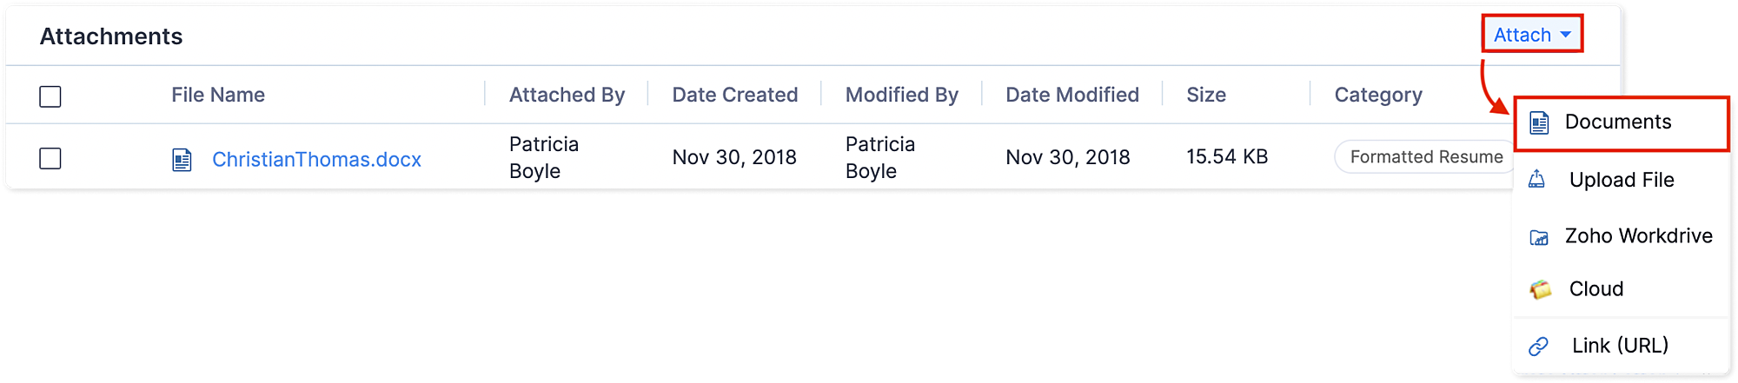Toggle the select-all attachments checkbox
Image resolution: width=1738 pixels, height=383 pixels.
point(50,96)
